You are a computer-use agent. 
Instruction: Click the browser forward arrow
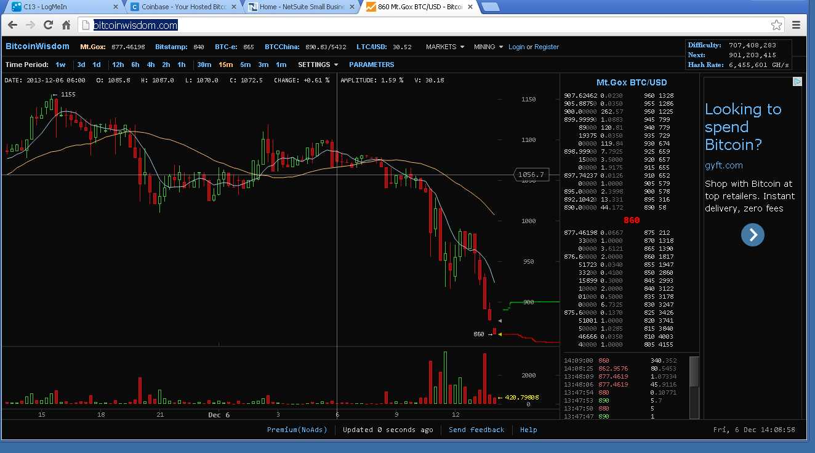(x=31, y=25)
